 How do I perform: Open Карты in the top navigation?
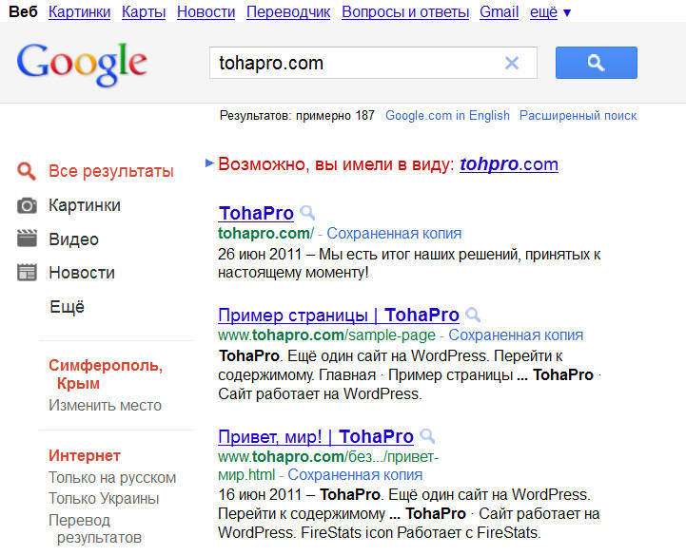coord(144,12)
